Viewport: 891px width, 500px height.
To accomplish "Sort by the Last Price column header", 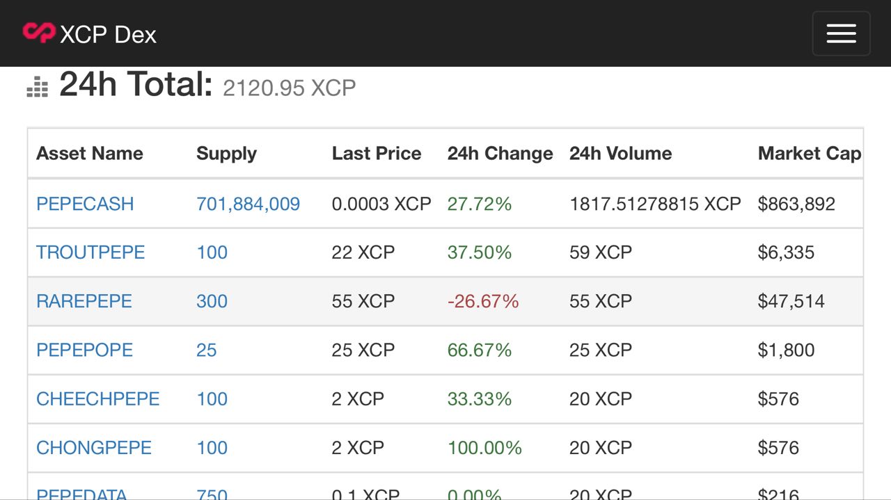I will pyautogui.click(x=377, y=154).
